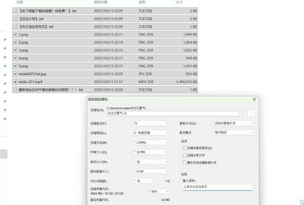Click the 输入密码 password field
This screenshot has width=304, height=205.
pyautogui.click(x=217, y=187)
